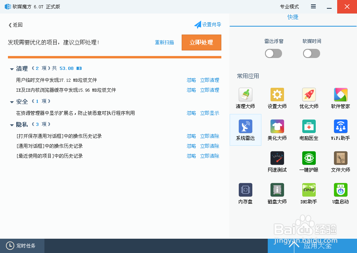This screenshot has height=253, width=357.
Task: Collapse the 隐私 section
Action: [12, 125]
